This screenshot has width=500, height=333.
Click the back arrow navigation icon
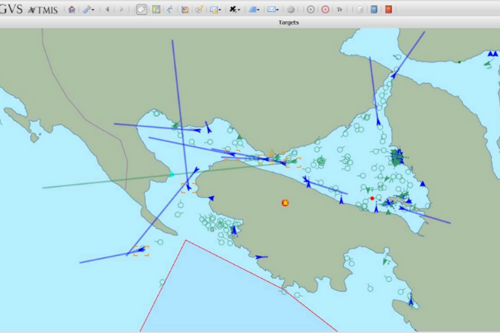[107, 9]
